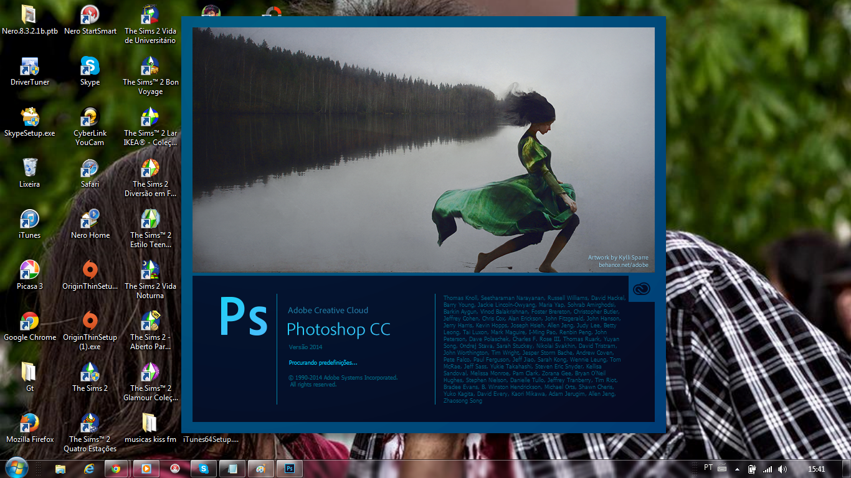
Task: Select the Lixeira recycle bin icon
Action: [29, 172]
